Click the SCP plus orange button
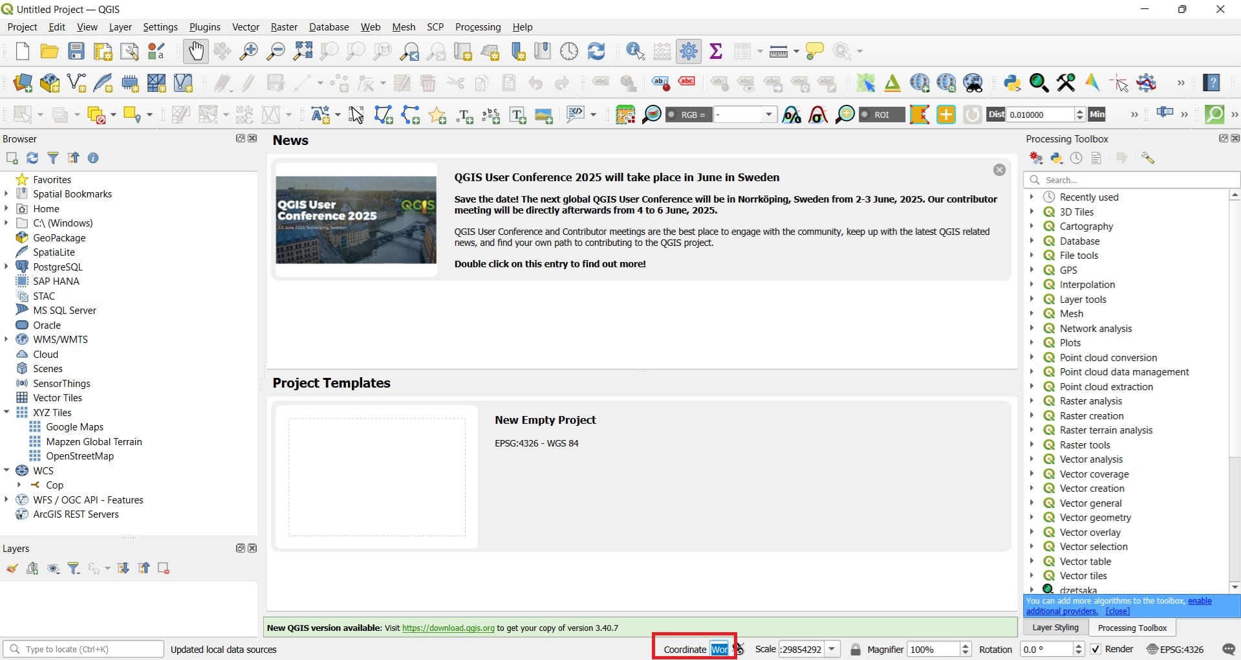Screen dimensions: 1241x660 tap(945, 115)
